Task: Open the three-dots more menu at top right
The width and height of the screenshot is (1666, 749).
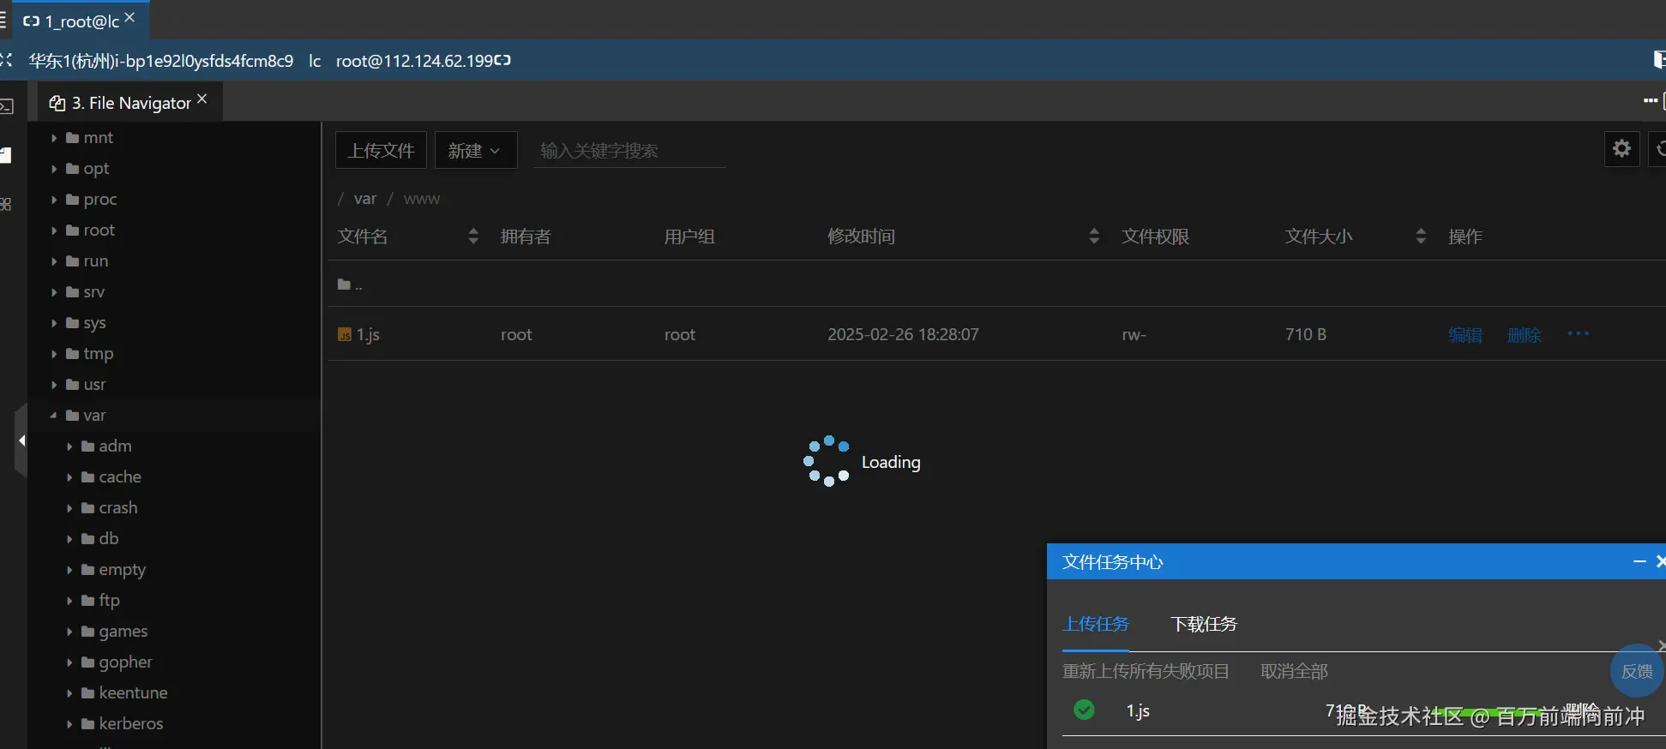Action: tap(1650, 101)
